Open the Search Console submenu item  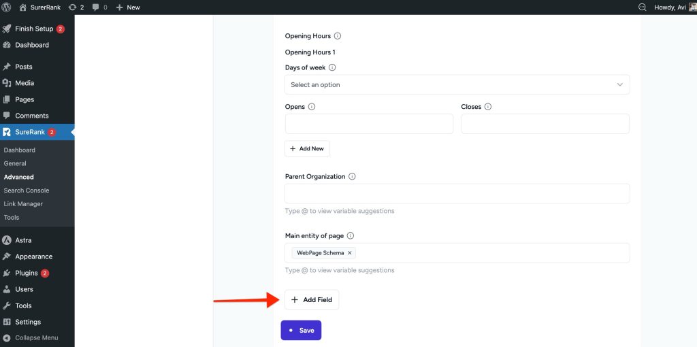coord(27,191)
